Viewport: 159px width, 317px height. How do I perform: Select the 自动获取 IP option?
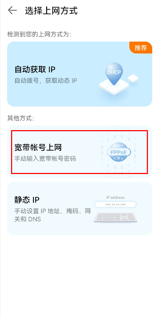point(80,74)
